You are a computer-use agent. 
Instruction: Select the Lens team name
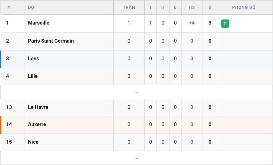(33, 58)
